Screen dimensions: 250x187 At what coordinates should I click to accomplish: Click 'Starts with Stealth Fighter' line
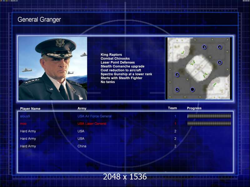pyautogui.click(x=122, y=78)
